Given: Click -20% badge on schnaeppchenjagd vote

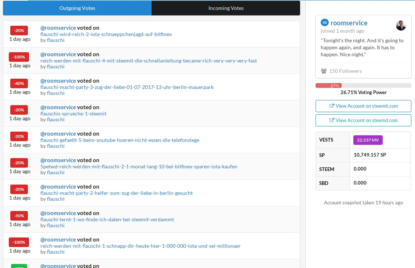Looking at the screenshot, I should click(x=19, y=31).
